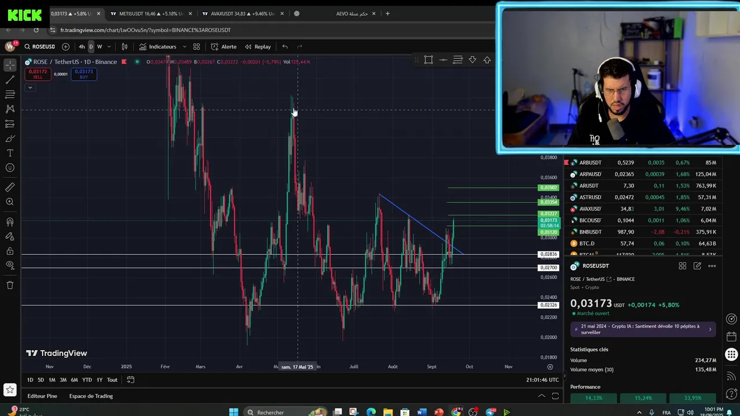Select AVAXUSD row in the watchlist
Image resolution: width=740 pixels, height=416 pixels.
coord(643,209)
